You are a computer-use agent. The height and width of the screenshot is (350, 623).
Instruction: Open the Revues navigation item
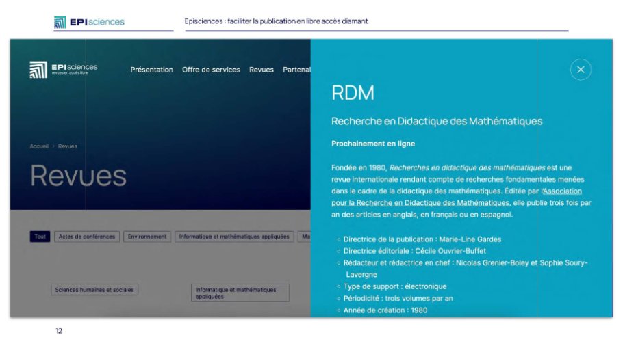click(x=262, y=70)
